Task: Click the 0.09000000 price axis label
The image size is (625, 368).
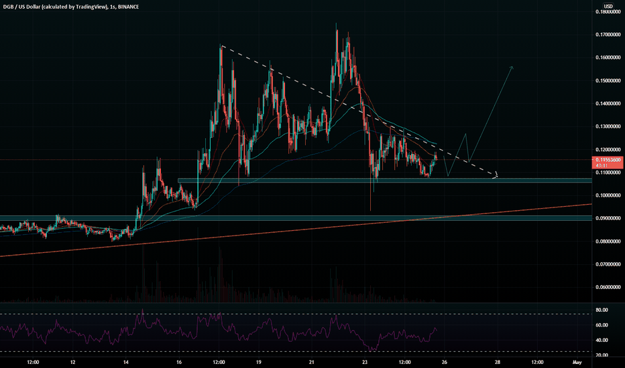Action: (608, 218)
